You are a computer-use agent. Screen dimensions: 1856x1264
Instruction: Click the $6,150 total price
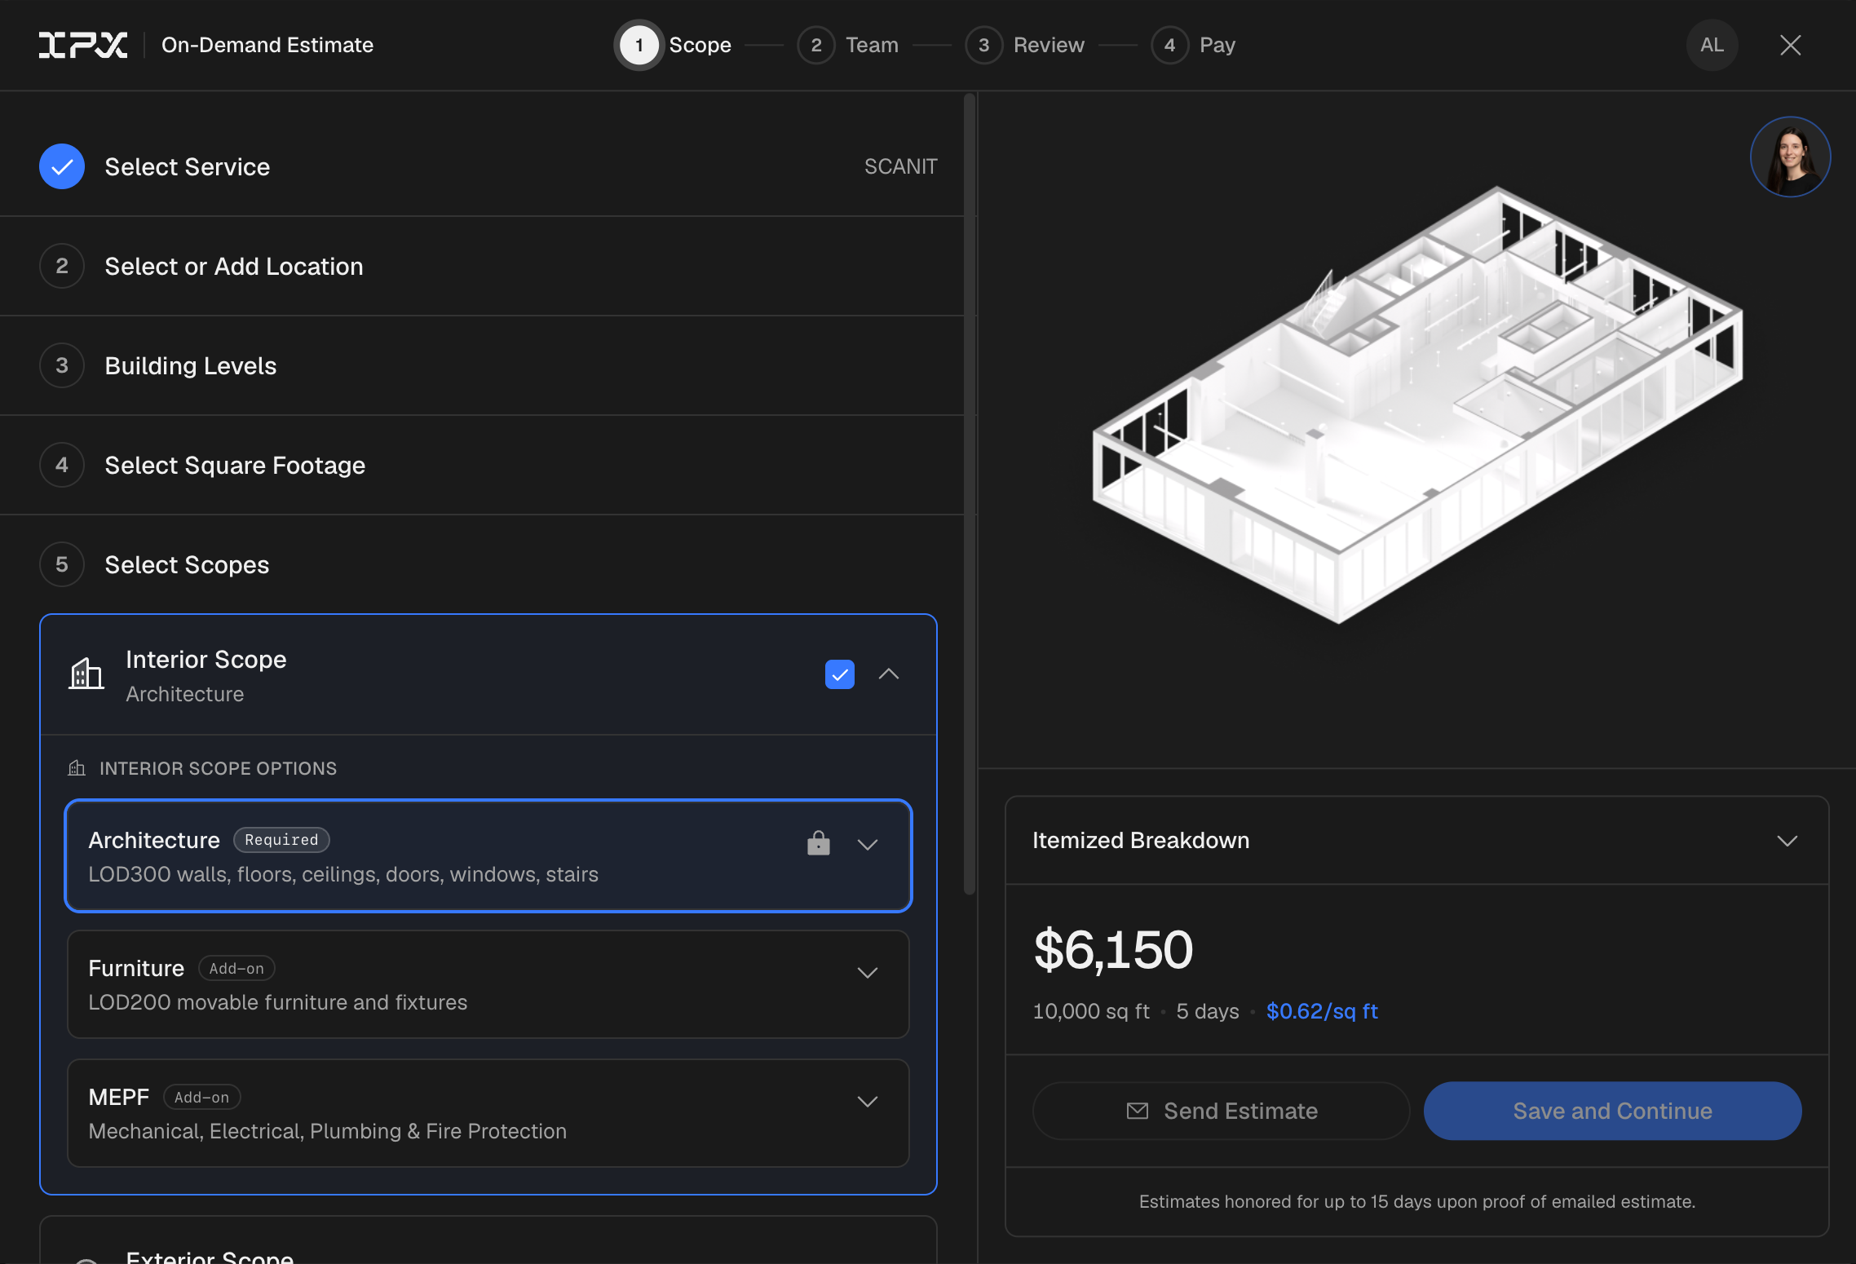click(x=1113, y=949)
